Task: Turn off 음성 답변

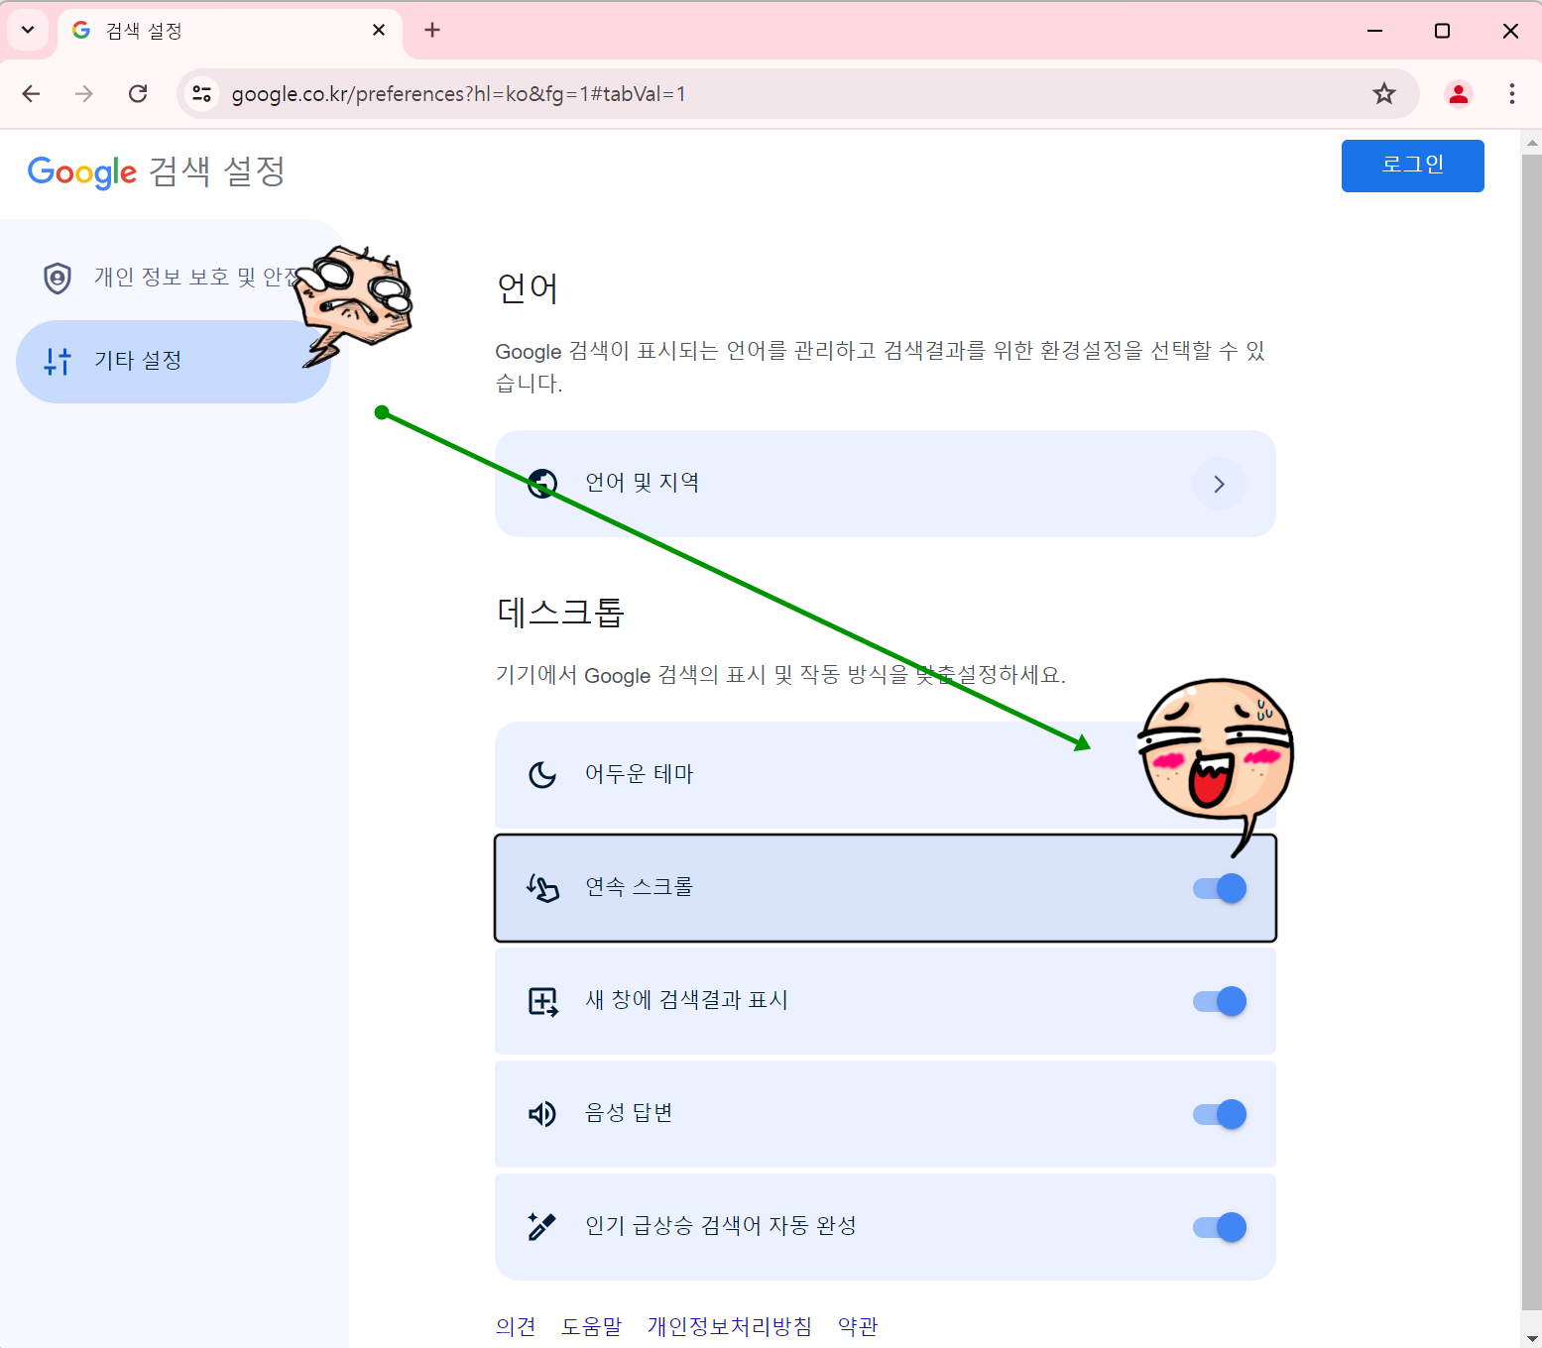Action: pos(1218,1113)
